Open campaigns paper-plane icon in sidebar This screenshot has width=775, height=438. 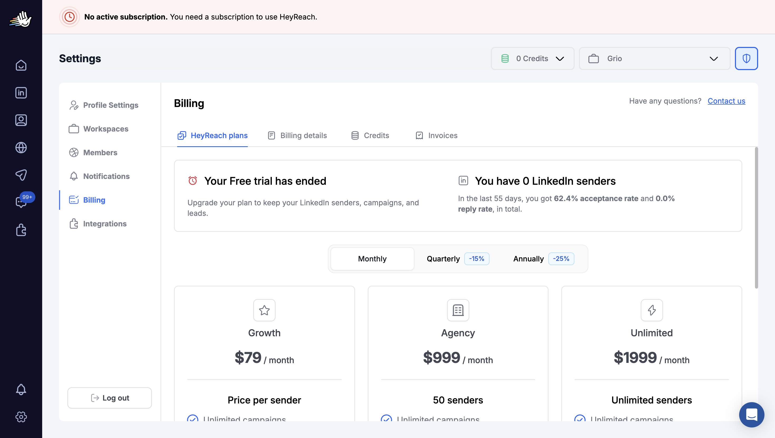point(21,175)
